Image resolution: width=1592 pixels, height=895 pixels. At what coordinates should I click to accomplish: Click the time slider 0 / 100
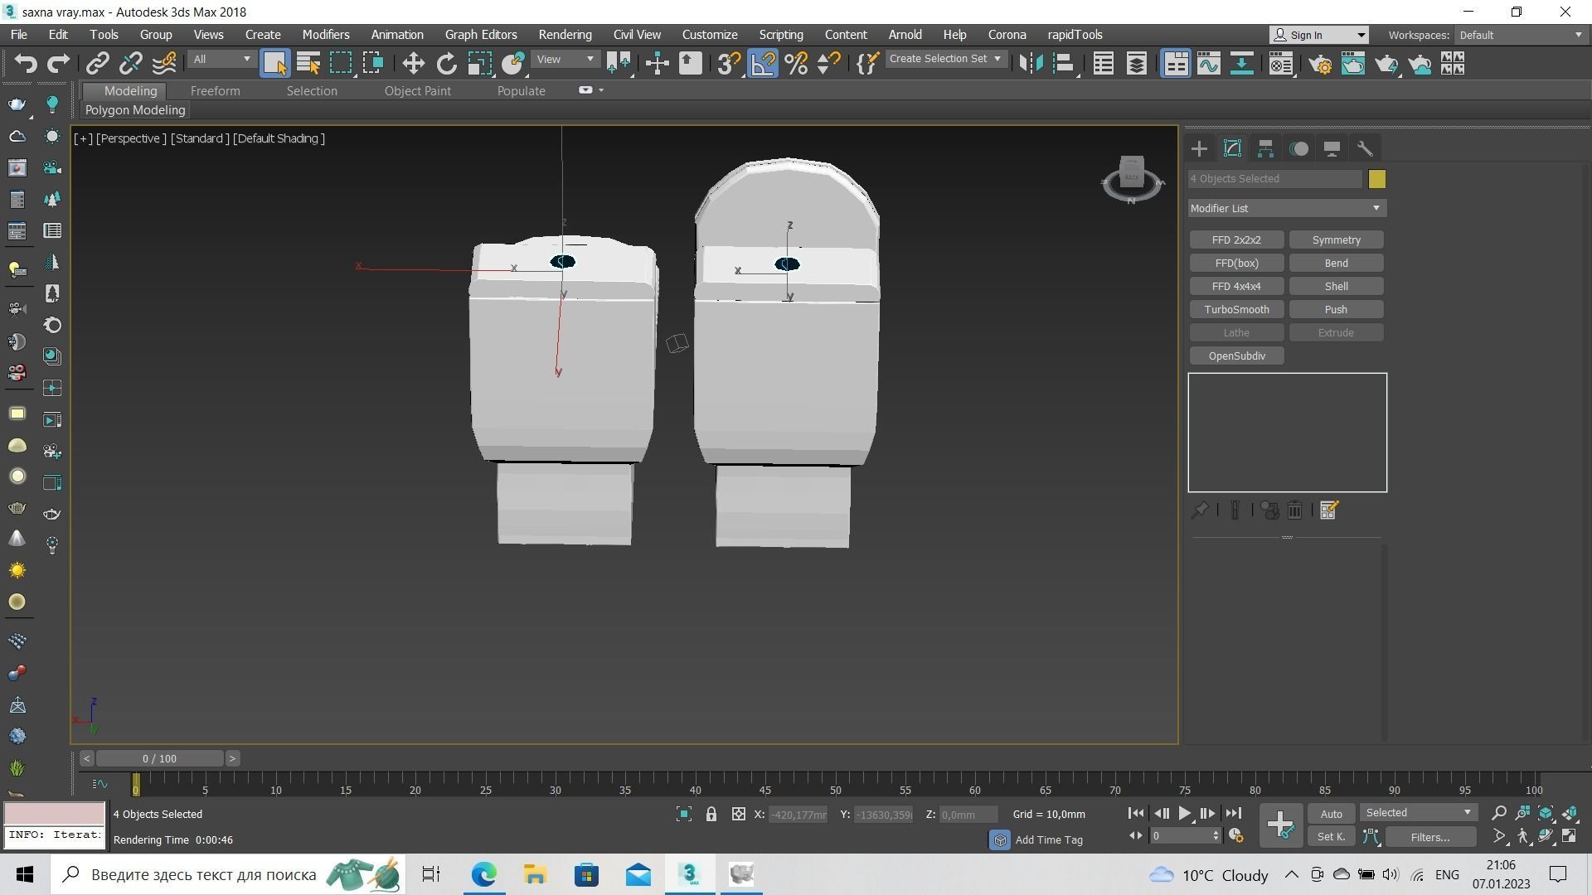pos(159,758)
